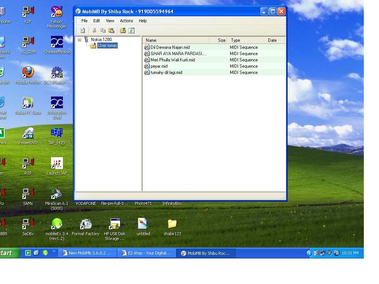Select the RTP desktop shortcut

click(x=28, y=166)
